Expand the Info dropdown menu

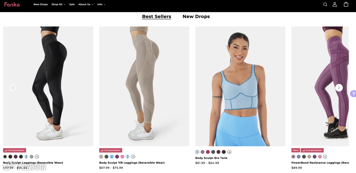tap(101, 4)
